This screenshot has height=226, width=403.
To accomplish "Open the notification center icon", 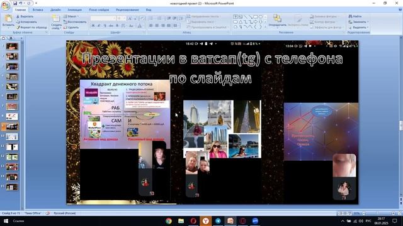I will 395,221.
